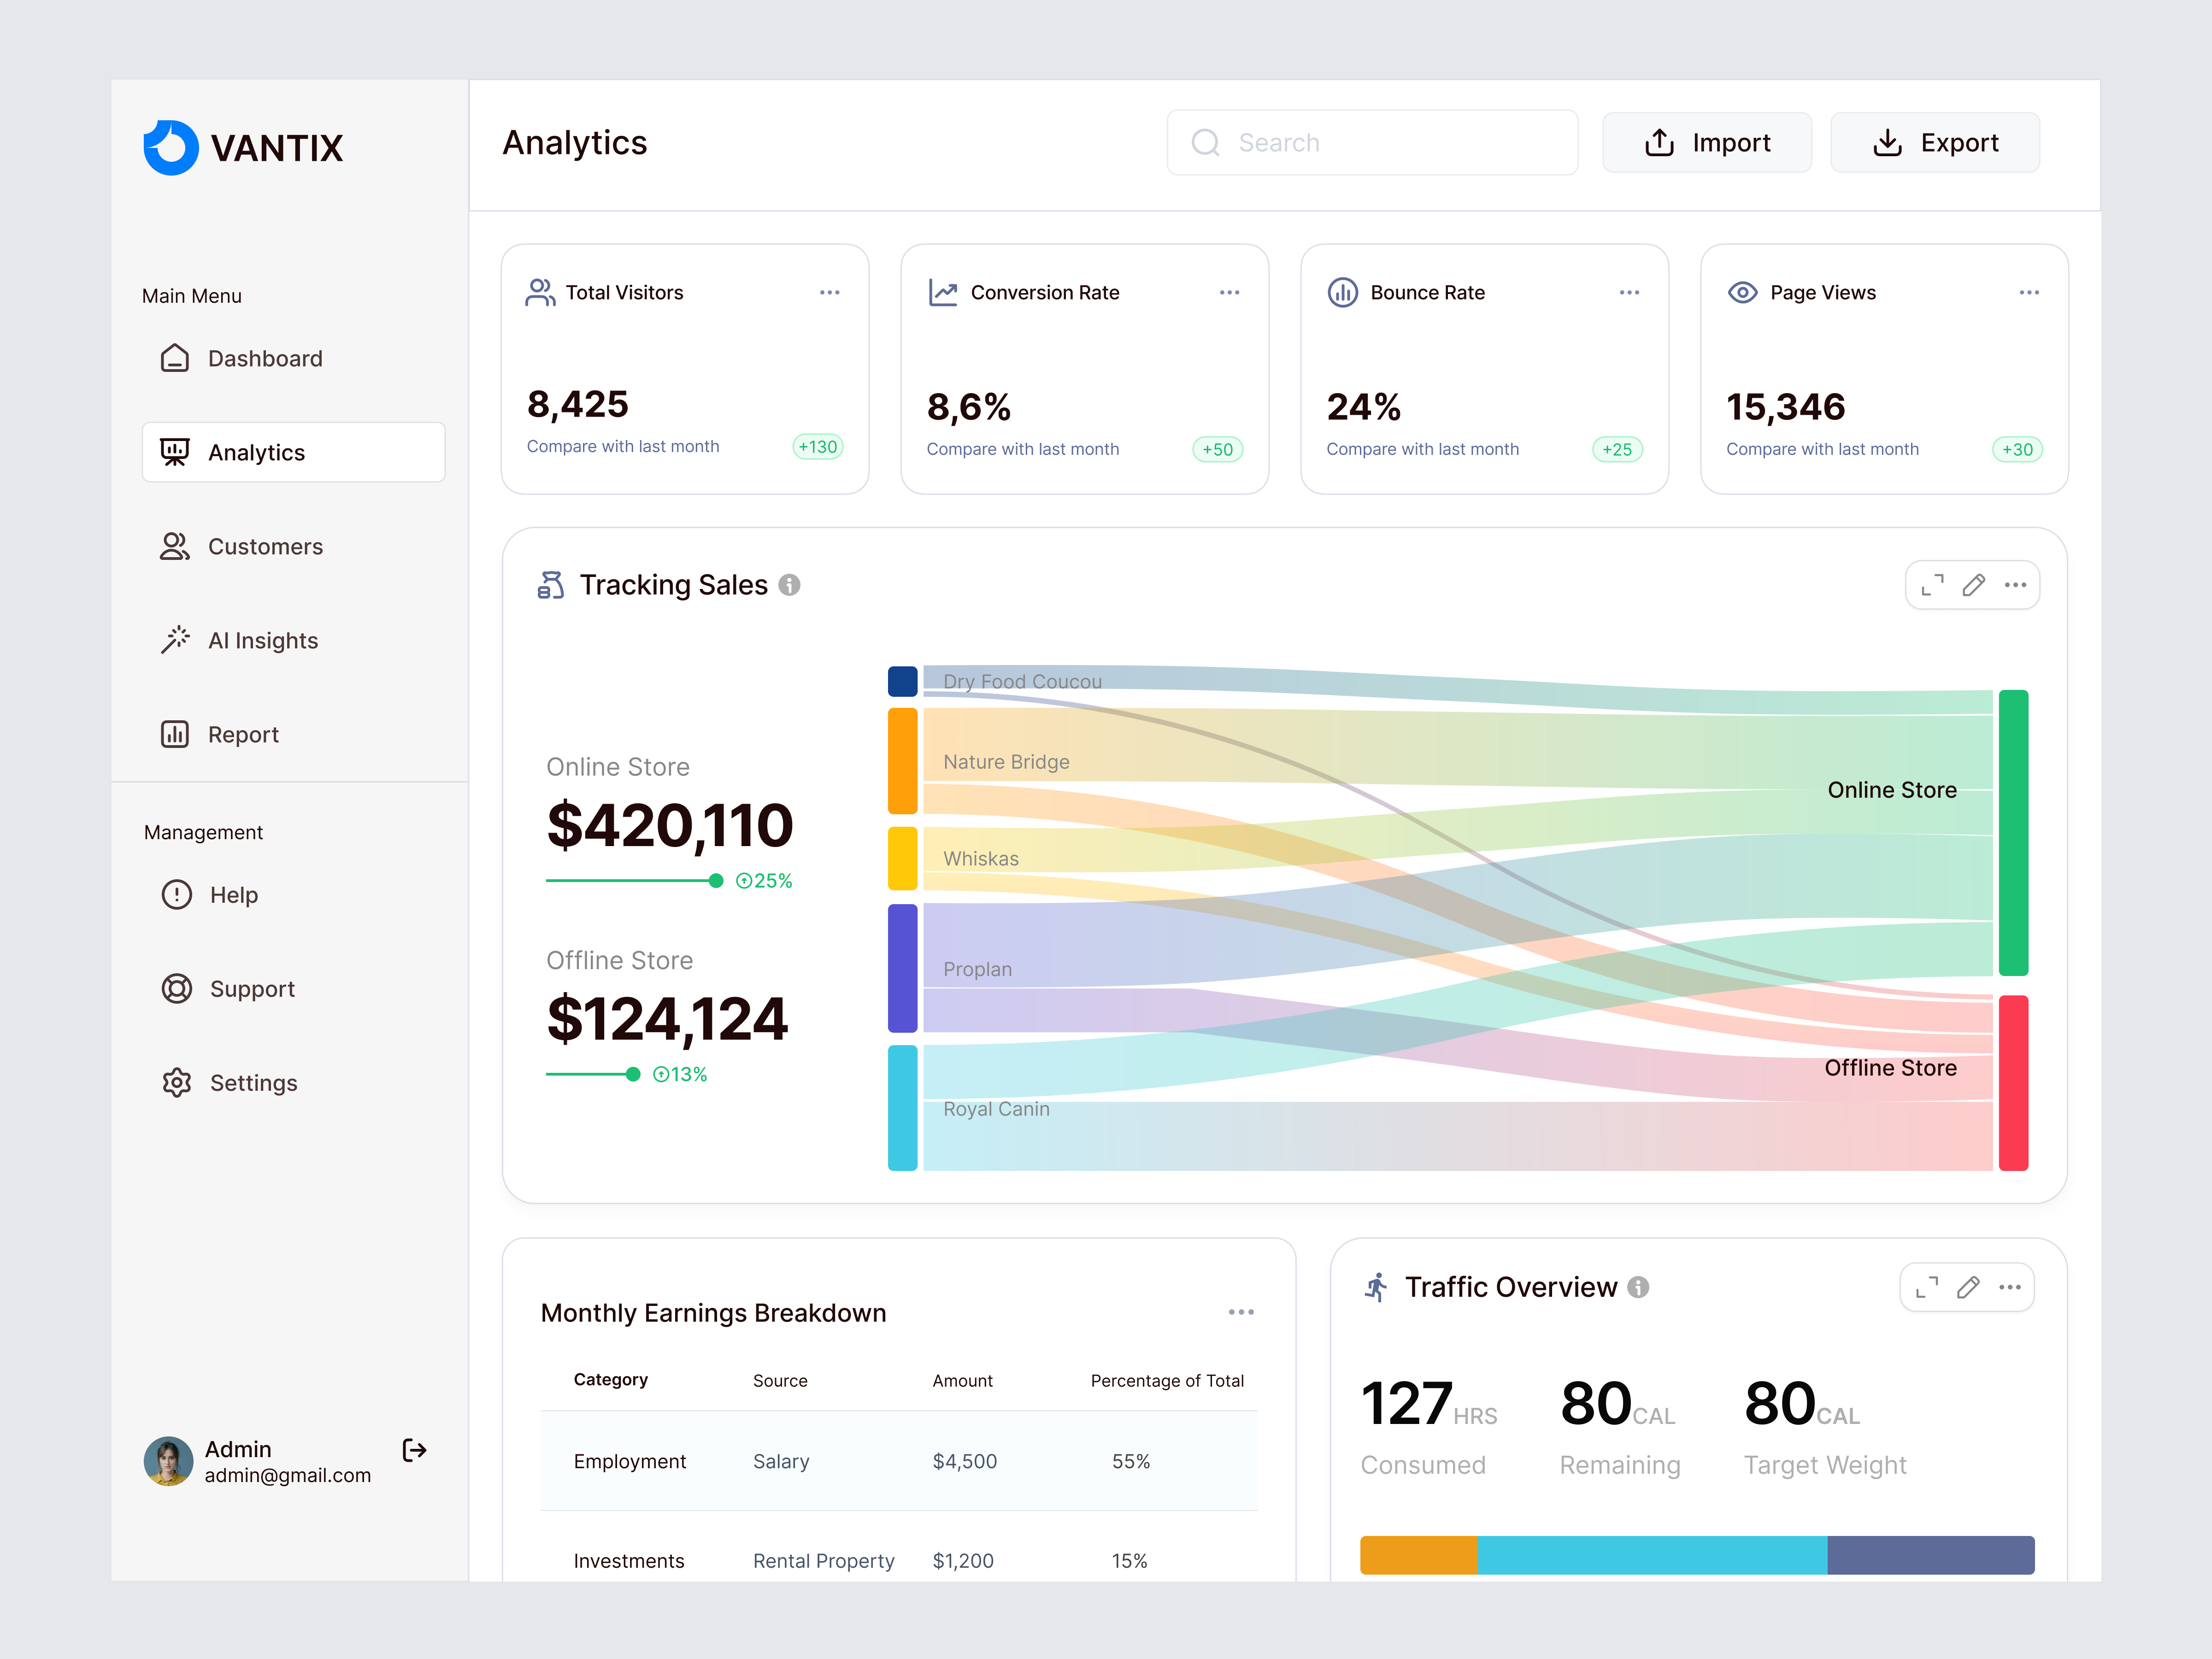
Task: Open the Report section via its chart icon
Action: [175, 734]
